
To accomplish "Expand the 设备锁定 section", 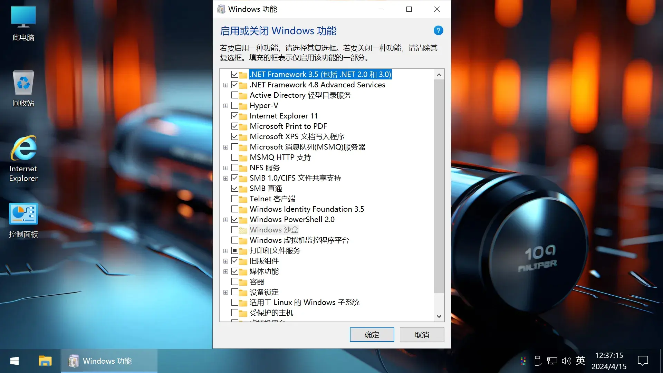I will (x=226, y=292).
